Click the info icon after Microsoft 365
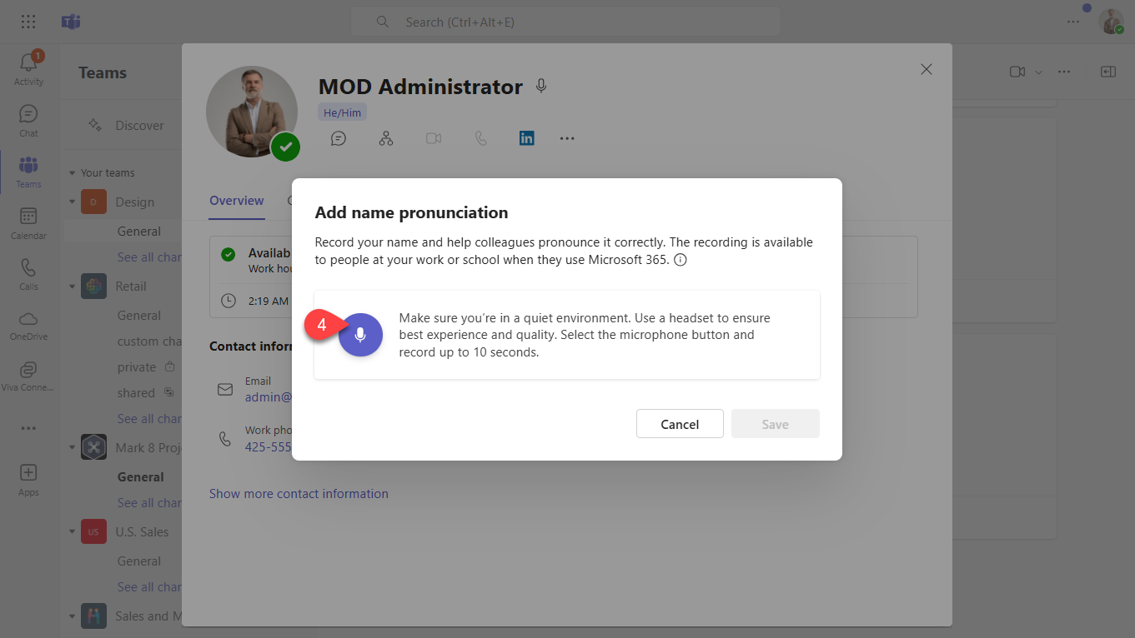Screen dimensions: 1135x638 click(x=680, y=260)
